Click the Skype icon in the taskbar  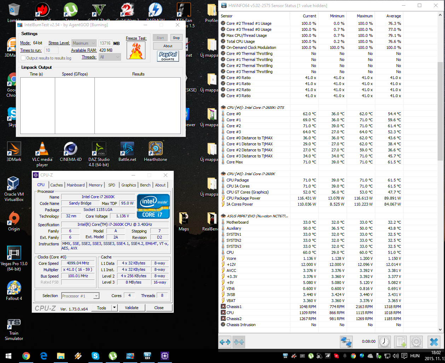click(95, 356)
